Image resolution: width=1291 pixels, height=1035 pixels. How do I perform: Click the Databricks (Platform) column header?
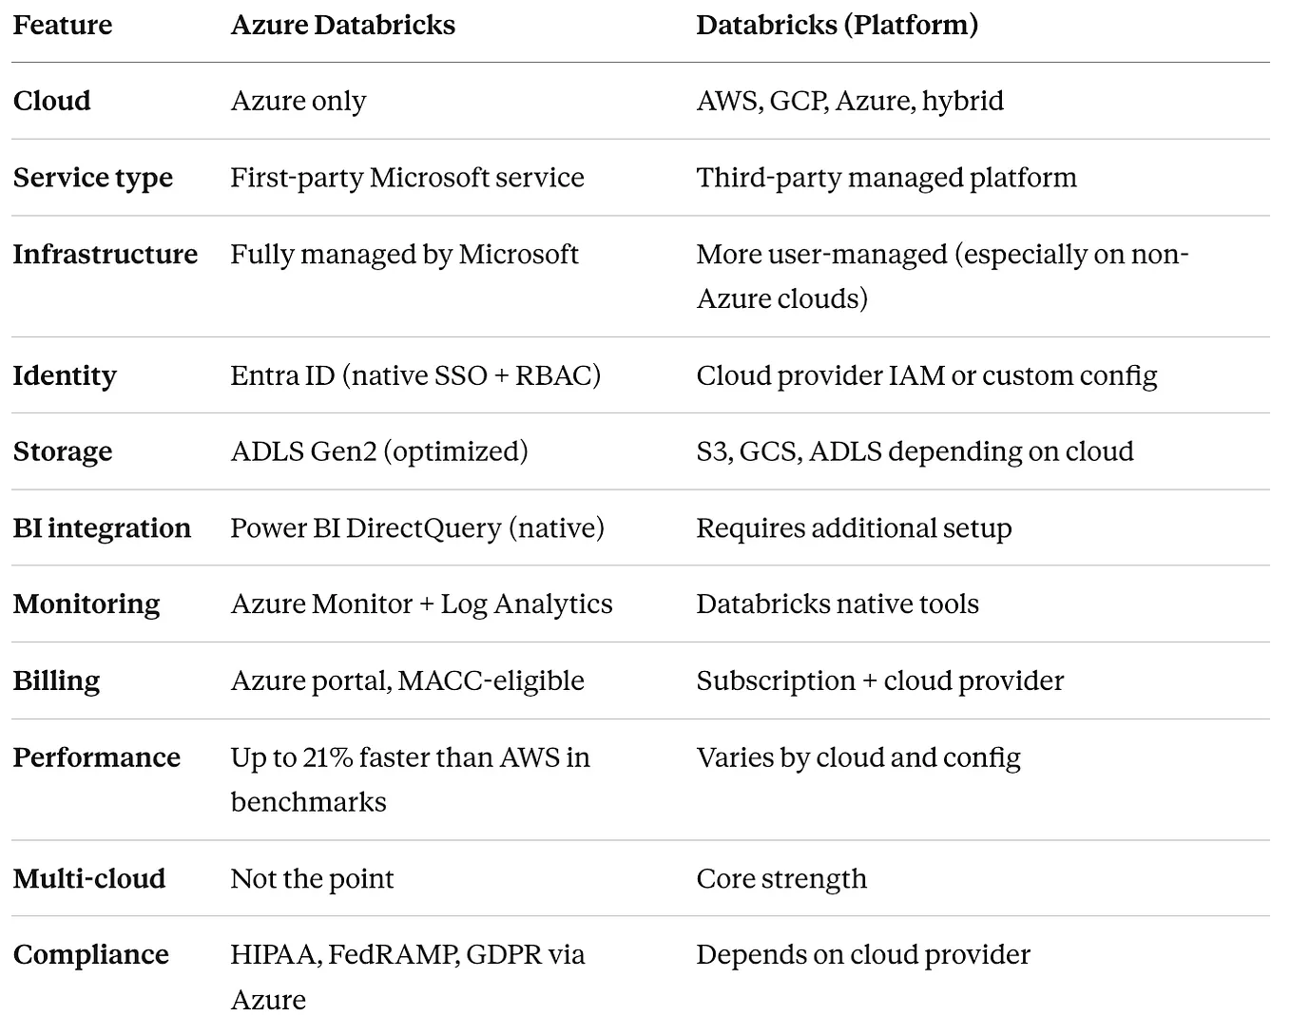click(838, 25)
